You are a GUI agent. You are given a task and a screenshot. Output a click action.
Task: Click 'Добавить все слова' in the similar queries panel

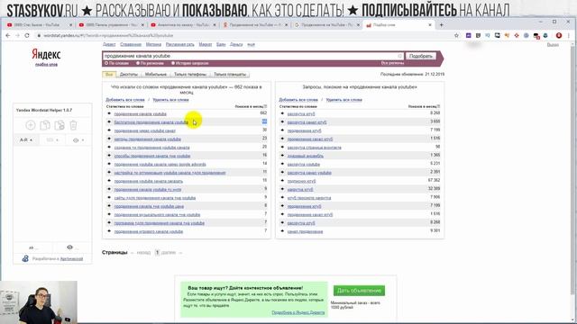coord(298,100)
